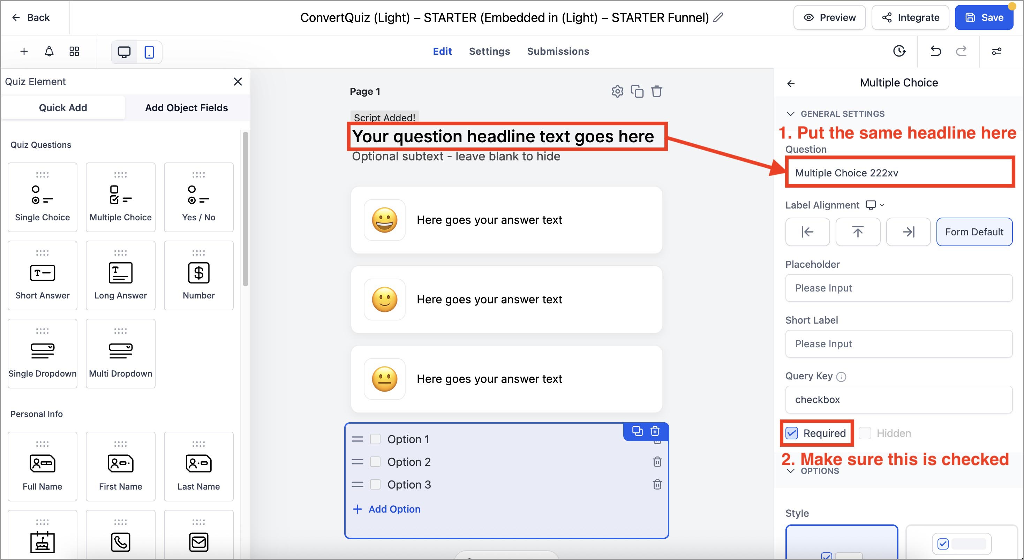The width and height of the screenshot is (1024, 560).
Task: Select left label alignment icon
Action: 807,232
